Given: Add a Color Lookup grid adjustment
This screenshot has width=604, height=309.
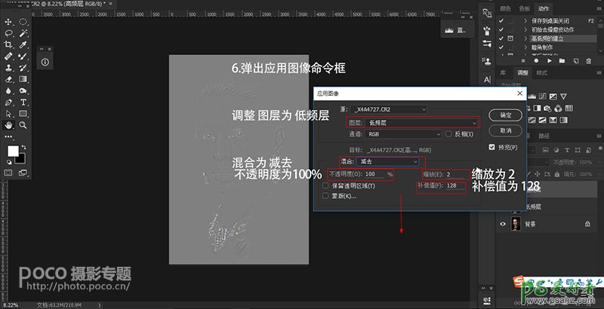Looking at the screenshot, I should (569, 109).
